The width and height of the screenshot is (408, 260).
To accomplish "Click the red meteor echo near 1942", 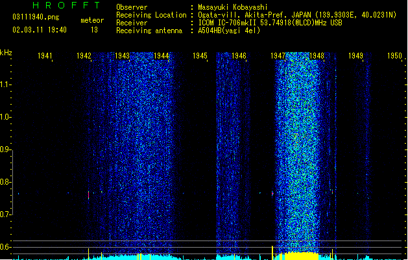I will 88,195.
